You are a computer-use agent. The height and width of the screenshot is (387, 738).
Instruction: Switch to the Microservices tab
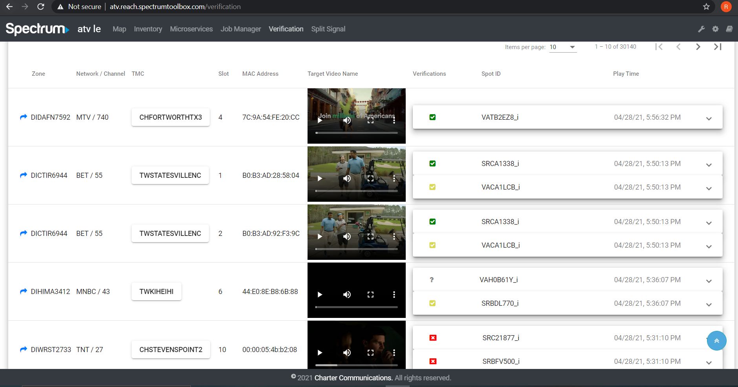[x=191, y=29]
